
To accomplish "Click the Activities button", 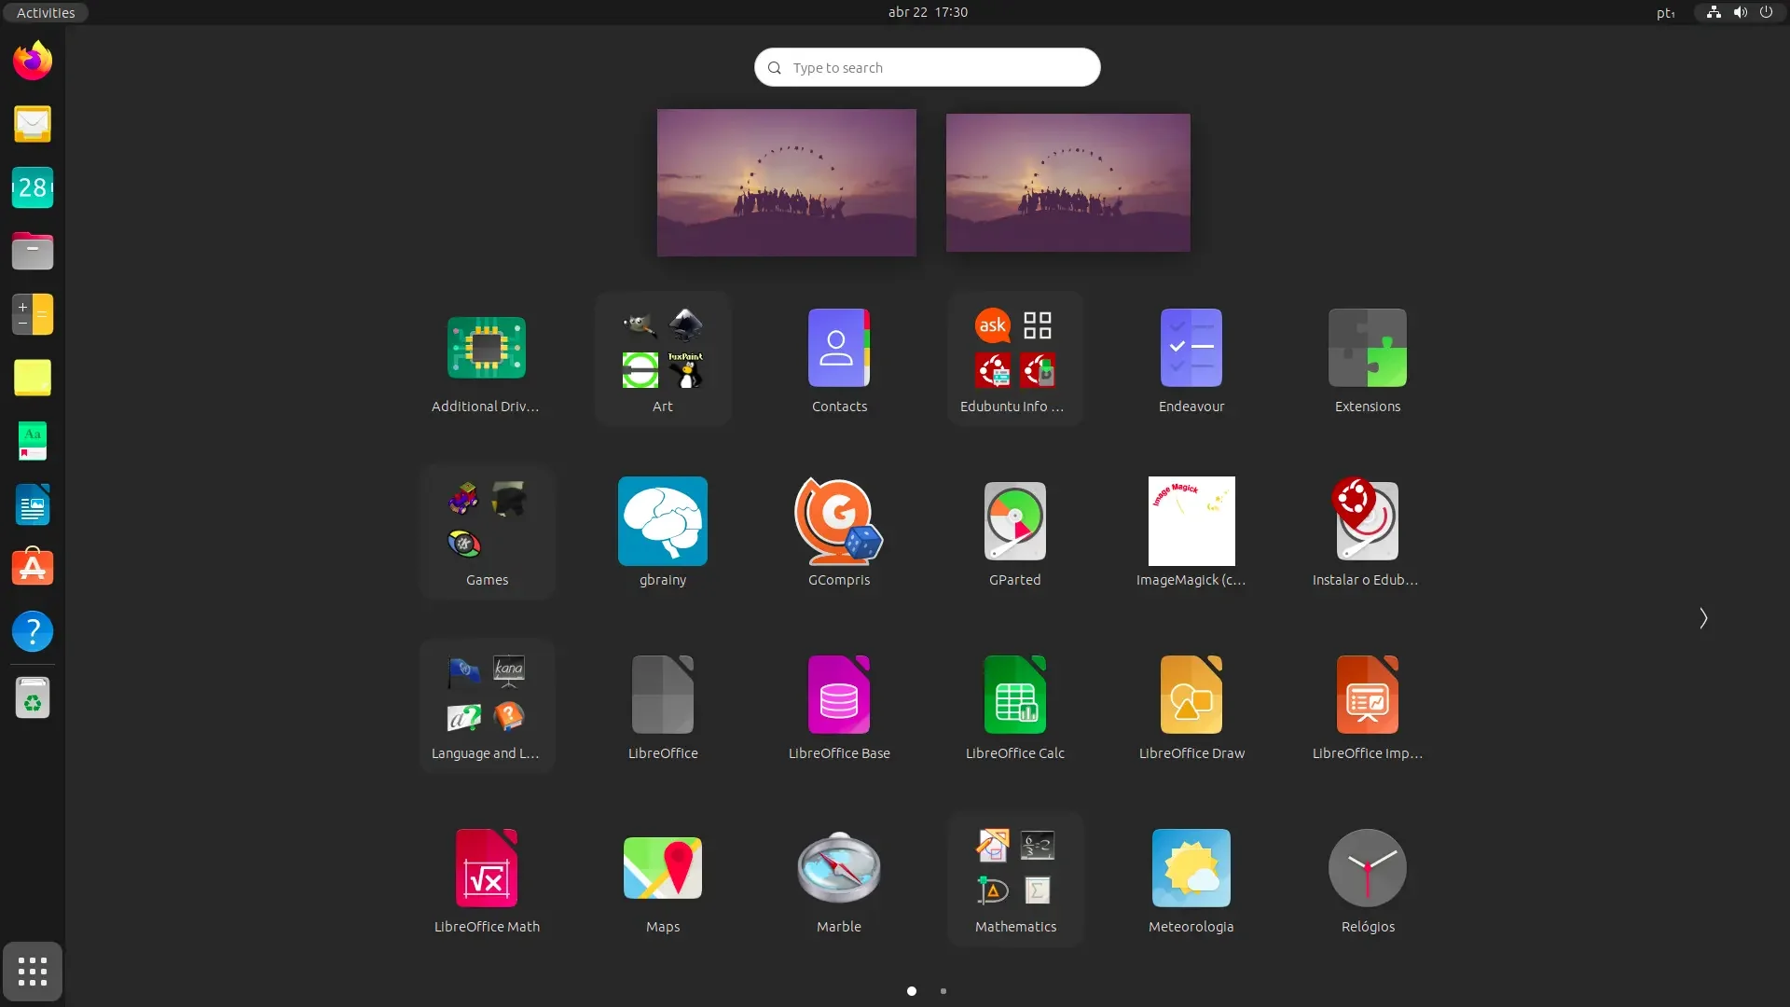I will (46, 12).
